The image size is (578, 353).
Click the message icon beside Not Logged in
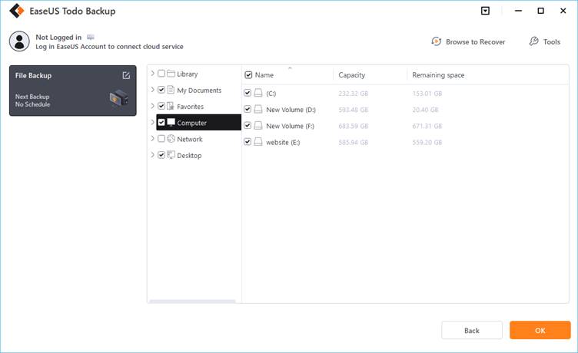tap(91, 37)
